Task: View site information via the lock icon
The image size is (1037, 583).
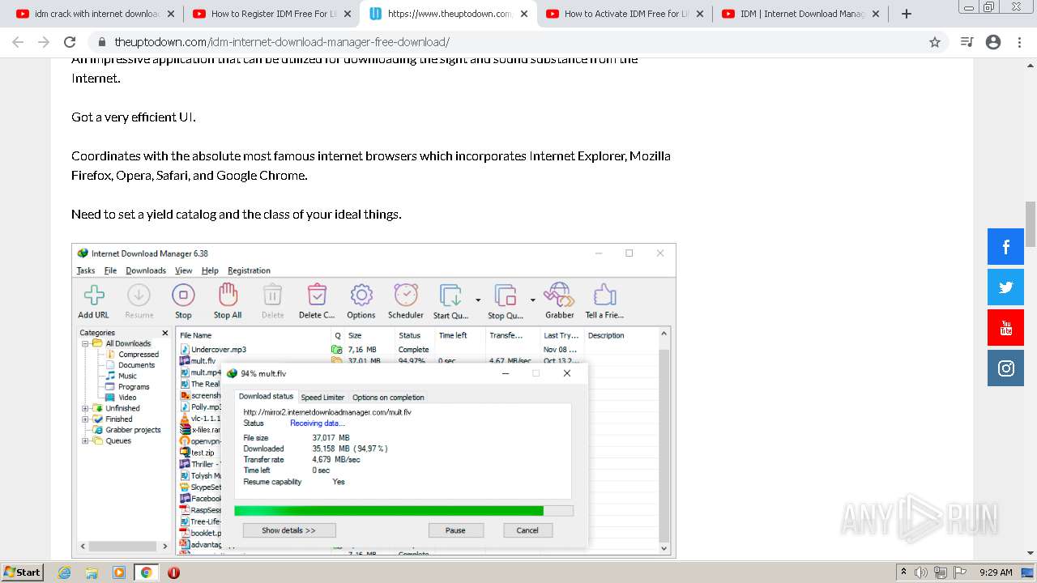Action: point(101,42)
